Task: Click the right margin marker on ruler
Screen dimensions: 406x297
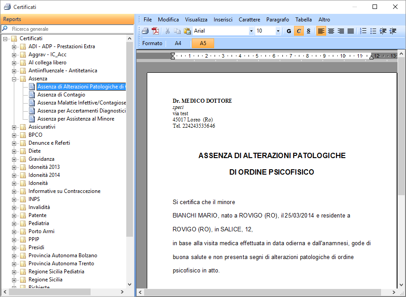Action: tap(371, 57)
